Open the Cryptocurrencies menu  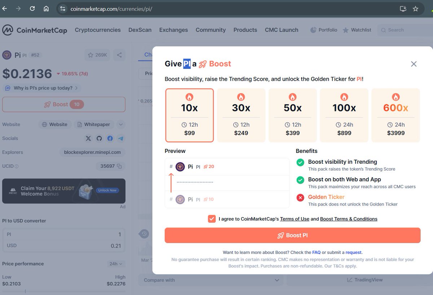(x=98, y=30)
